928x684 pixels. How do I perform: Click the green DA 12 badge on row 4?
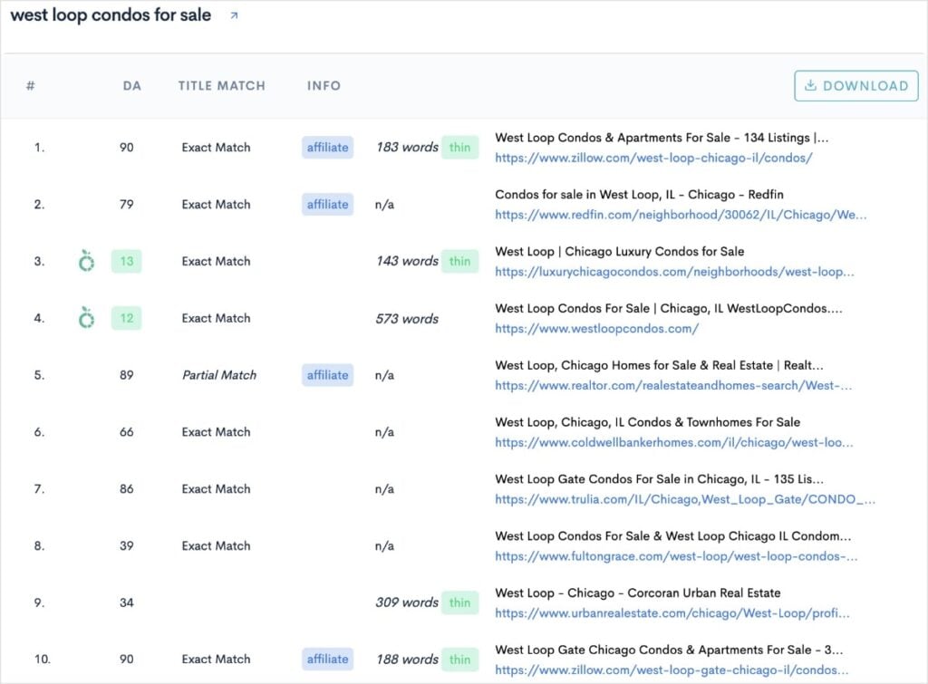(x=127, y=318)
